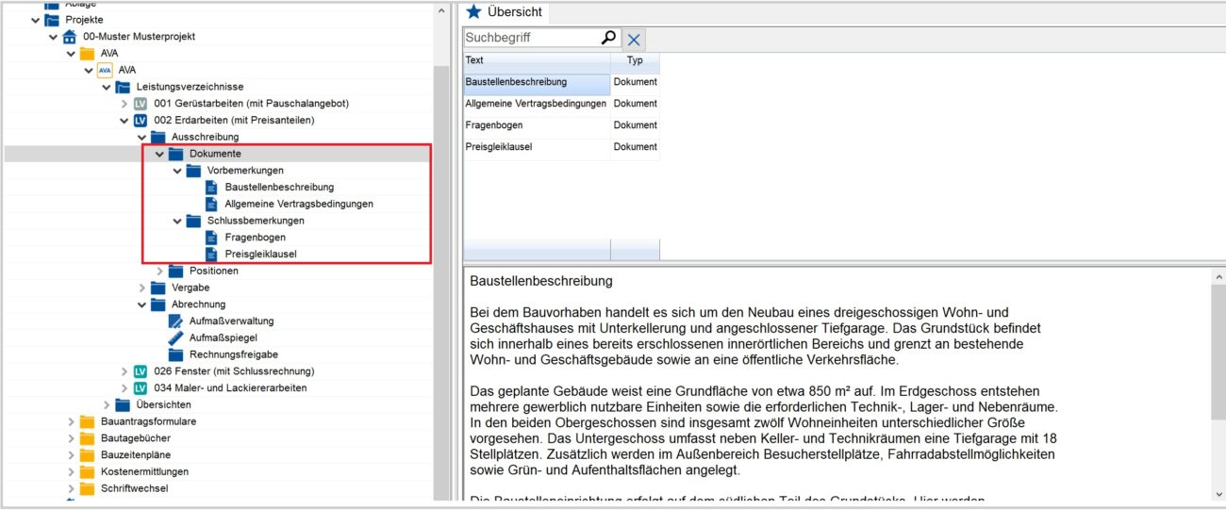Expand the Schriftwechsel node
The width and height of the screenshot is (1226, 510).
(x=71, y=488)
